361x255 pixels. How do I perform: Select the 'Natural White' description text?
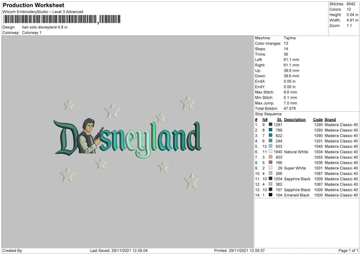[296, 152]
